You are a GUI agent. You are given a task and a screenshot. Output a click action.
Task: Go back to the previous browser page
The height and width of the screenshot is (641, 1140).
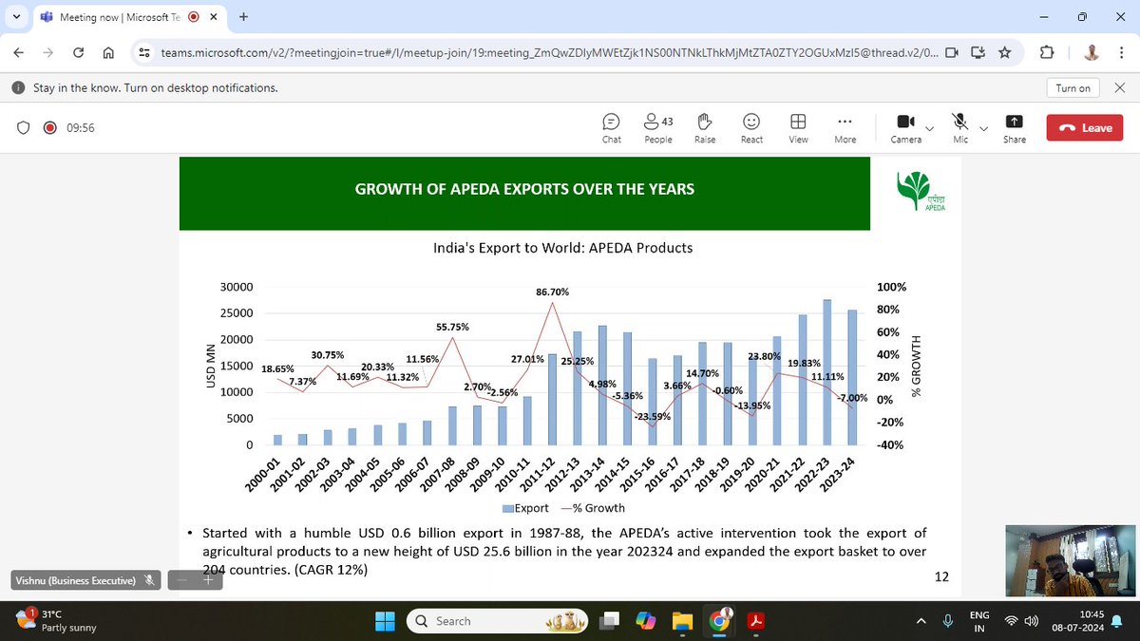[x=19, y=53]
